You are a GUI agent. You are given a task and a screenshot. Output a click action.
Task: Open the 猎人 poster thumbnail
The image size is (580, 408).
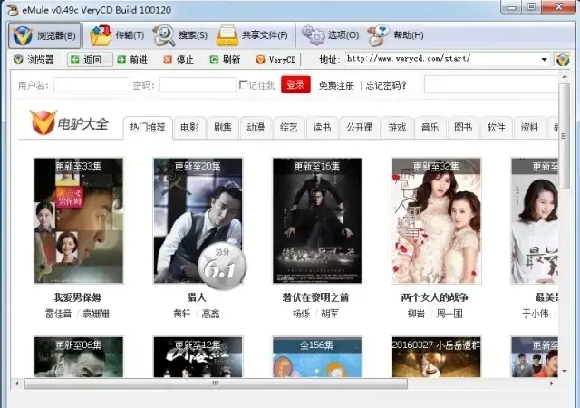point(198,220)
